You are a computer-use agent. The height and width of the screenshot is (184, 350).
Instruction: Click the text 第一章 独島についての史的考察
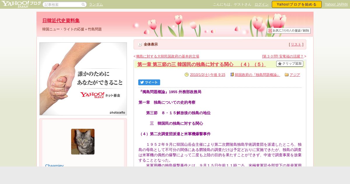(x=167, y=103)
